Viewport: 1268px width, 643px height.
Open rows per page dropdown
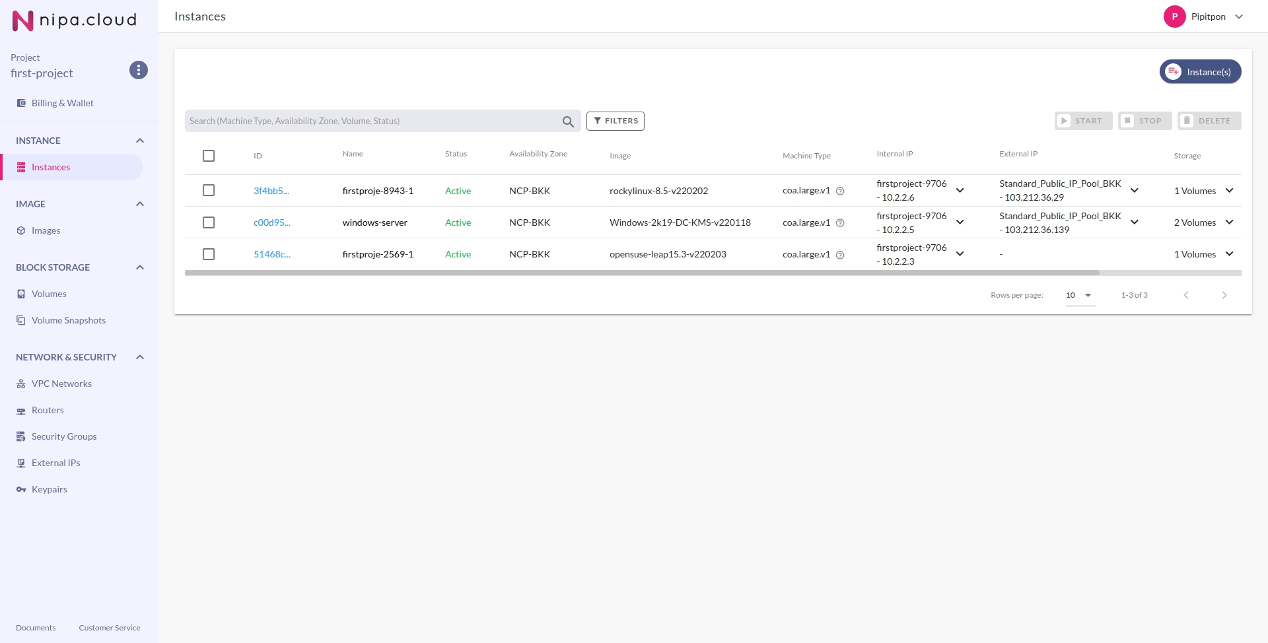(1080, 295)
